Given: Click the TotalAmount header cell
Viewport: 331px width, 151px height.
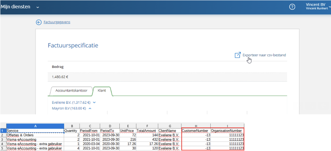Looking at the screenshot, I should (147, 131).
